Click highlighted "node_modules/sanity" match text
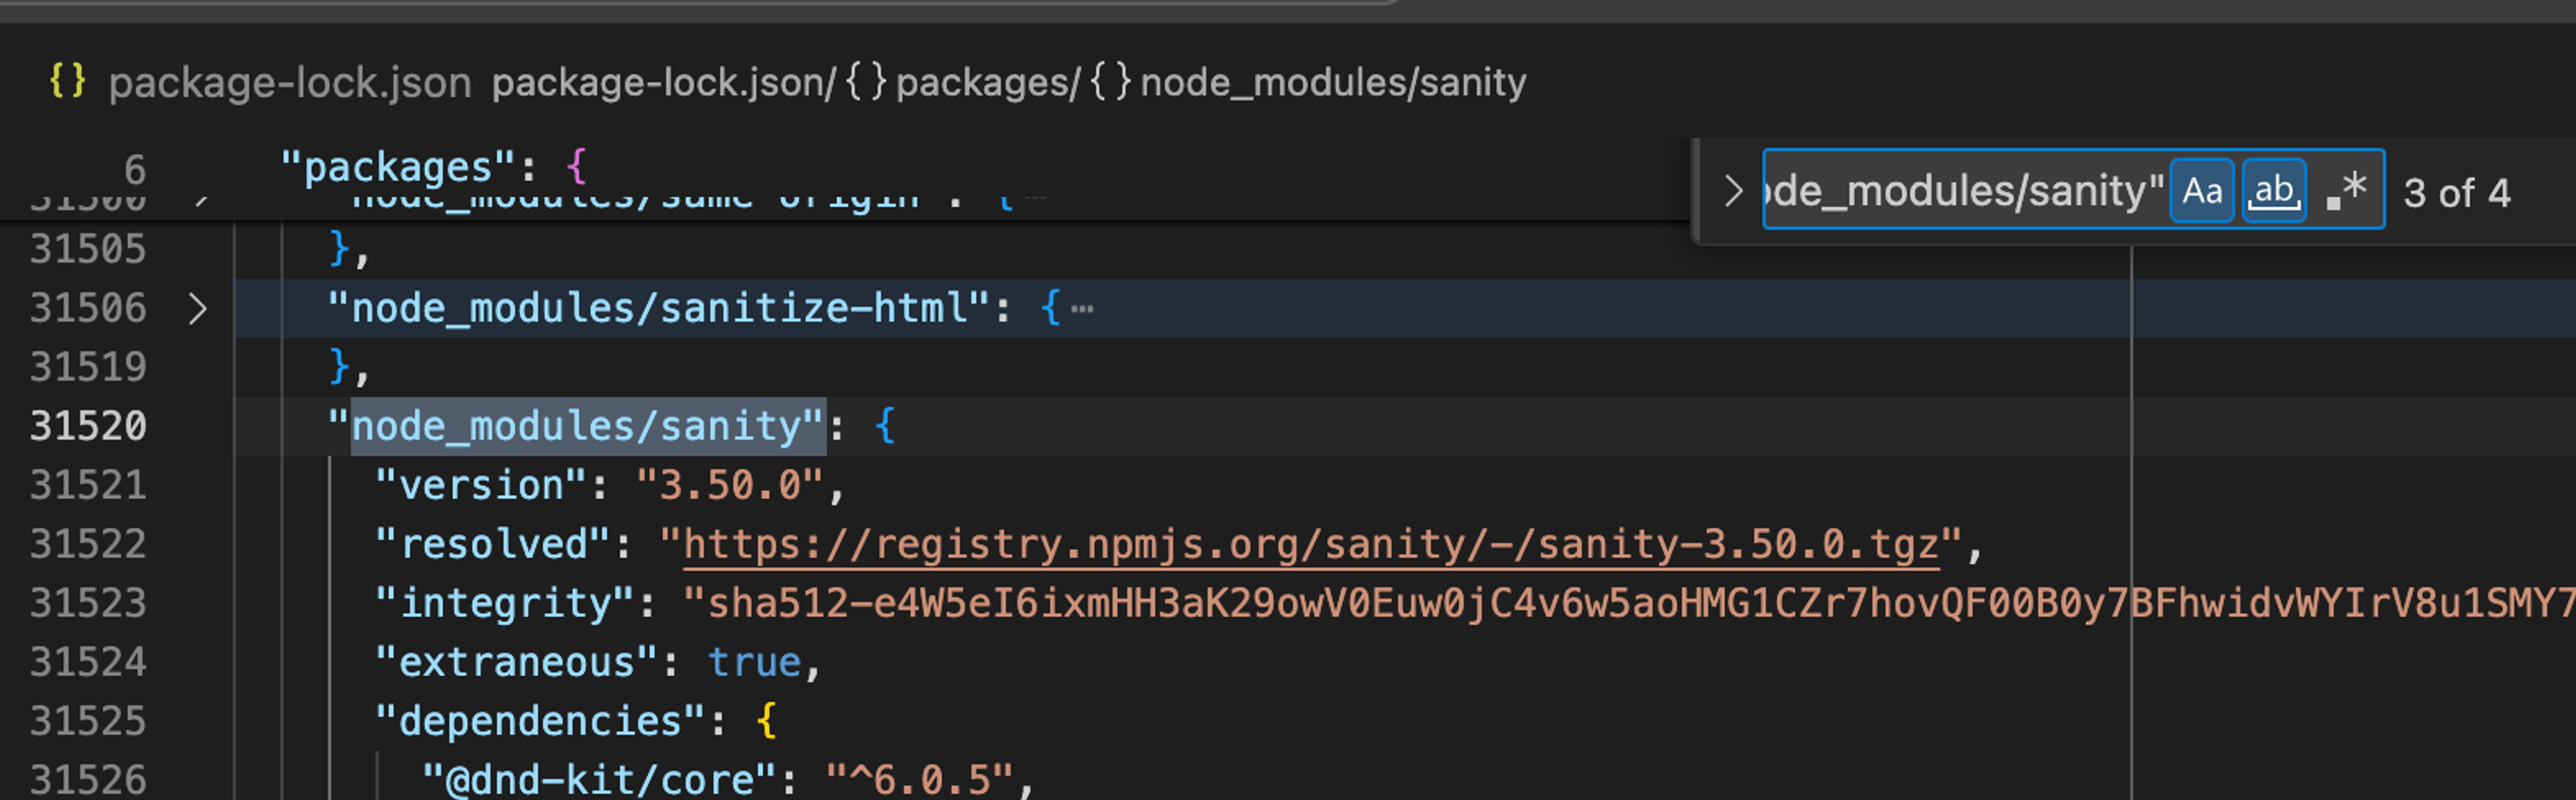This screenshot has width=2576, height=800. click(x=588, y=427)
